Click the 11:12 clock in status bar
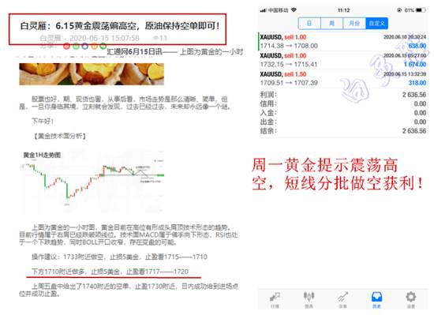 click(343, 10)
